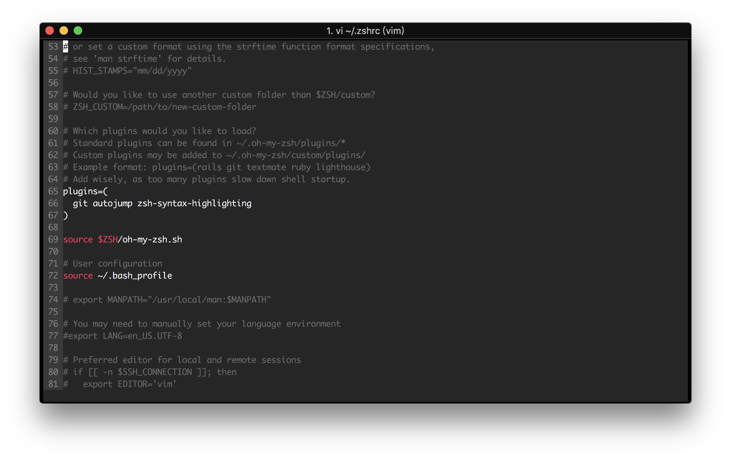Place cursor on 'plugins=(' line 65
This screenshot has height=460, width=731.
coord(85,191)
